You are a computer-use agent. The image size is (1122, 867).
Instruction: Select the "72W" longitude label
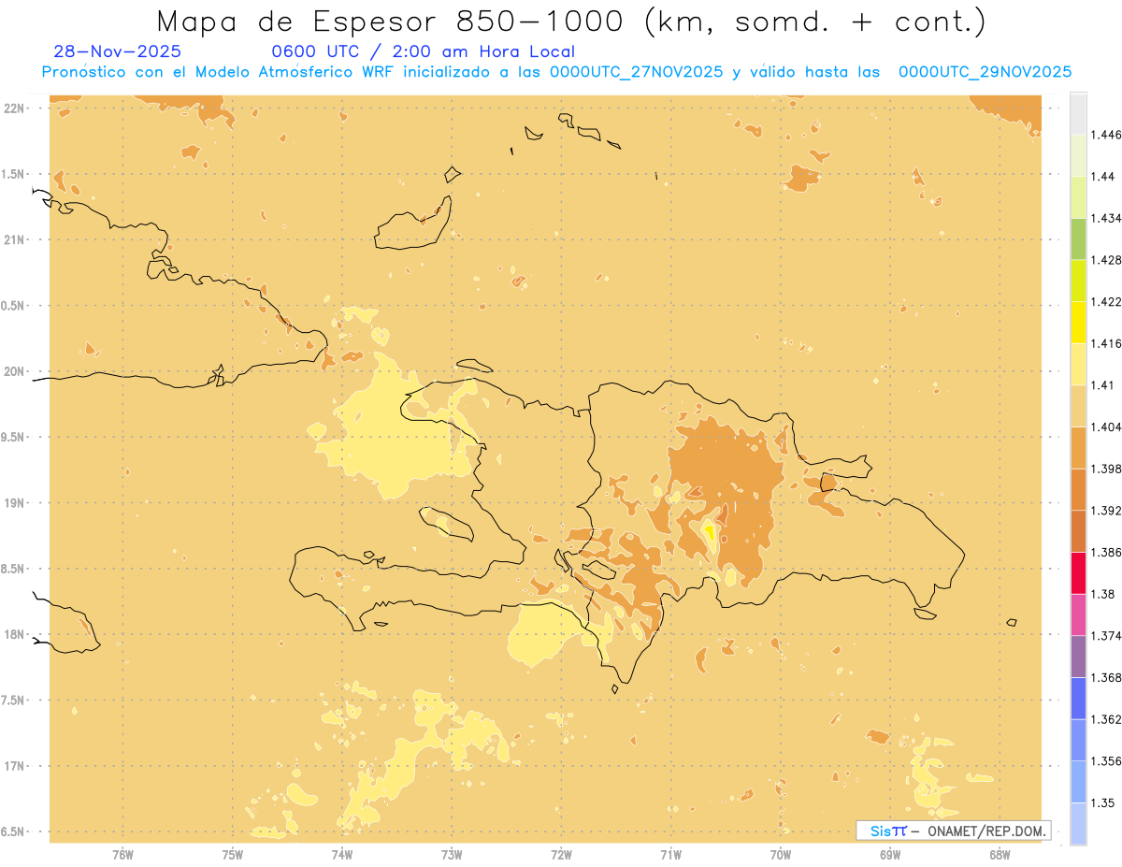click(x=561, y=854)
